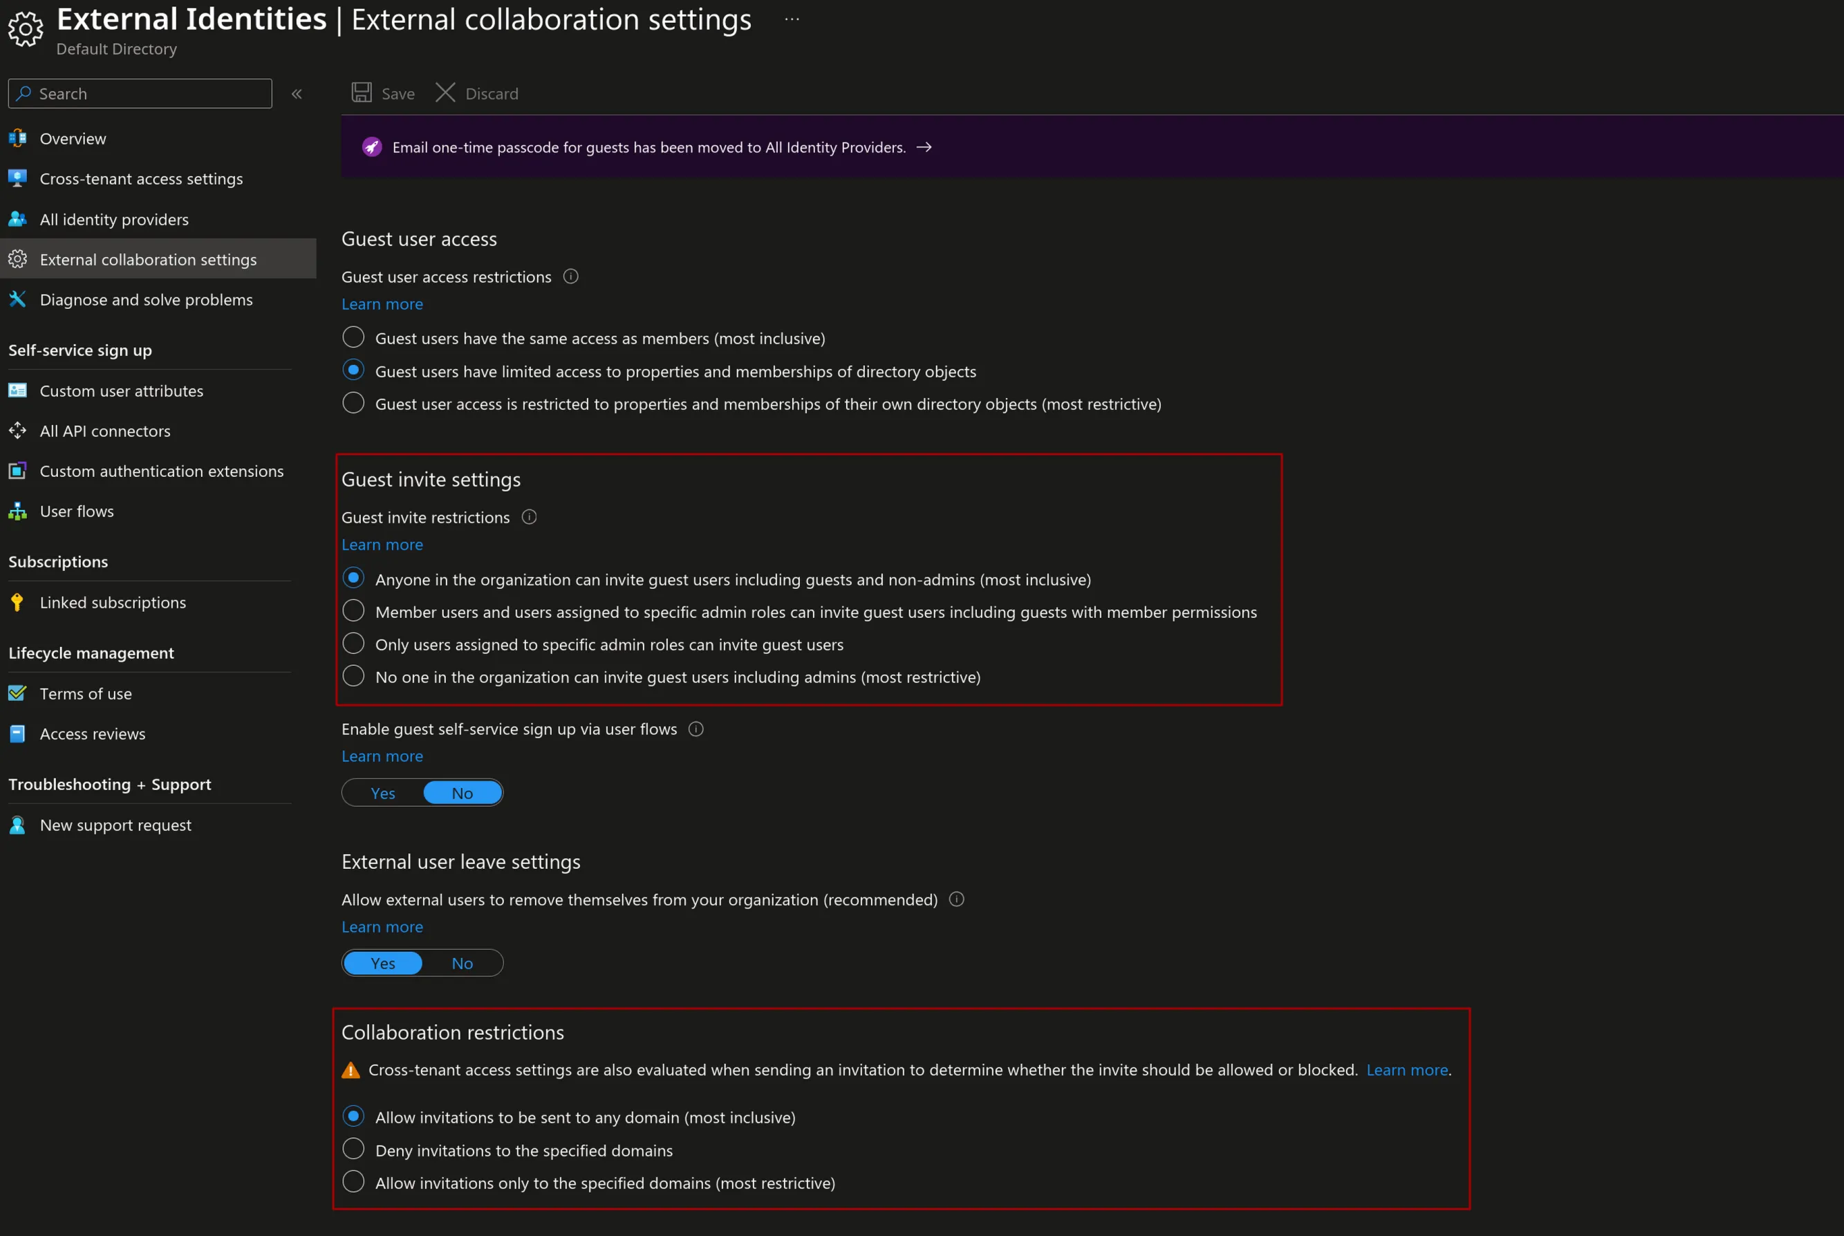Click the sidebar Search field

click(140, 94)
